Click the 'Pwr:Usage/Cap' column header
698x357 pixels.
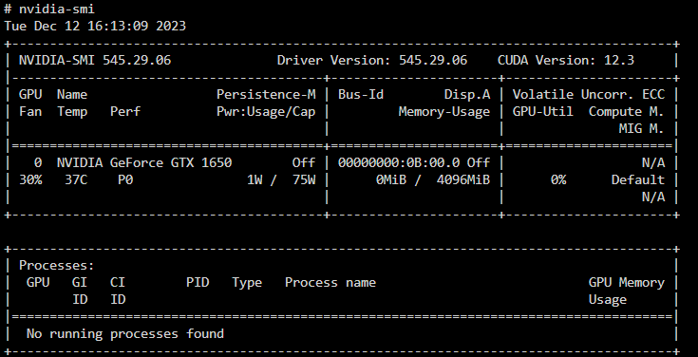click(266, 112)
